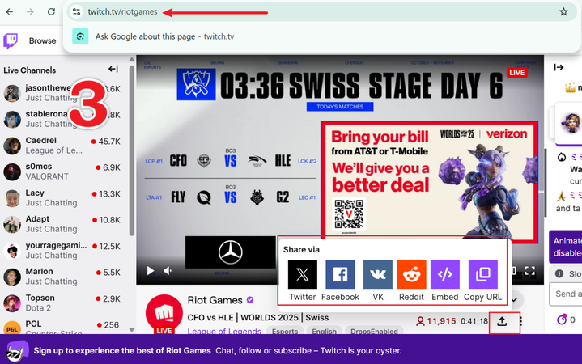
Task: Play the stream video
Action: click(151, 271)
